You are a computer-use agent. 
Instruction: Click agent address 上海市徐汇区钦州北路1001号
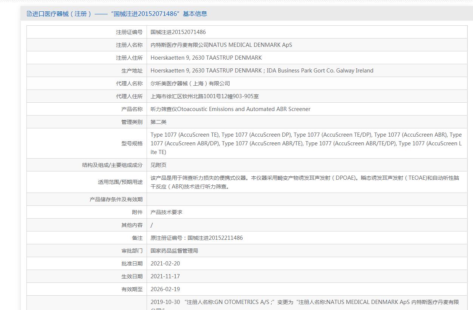204,96
